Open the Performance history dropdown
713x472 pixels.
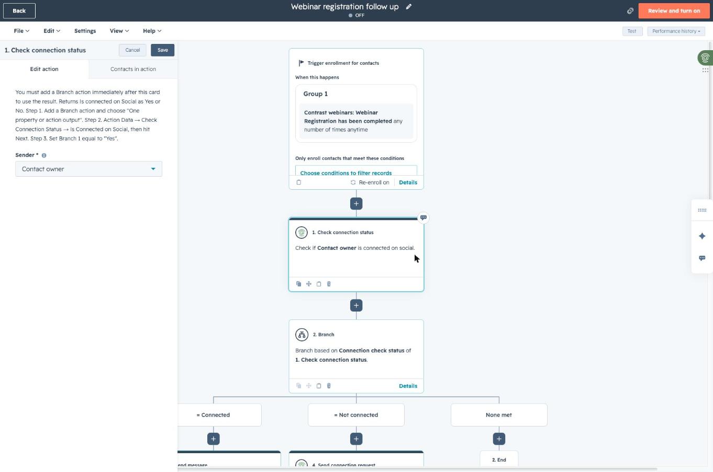pyautogui.click(x=676, y=31)
